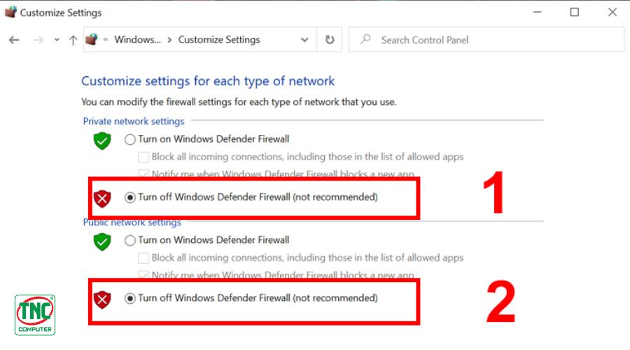Image resolution: width=630 pixels, height=350 pixels.
Task: Click the 'Customize settings for each type of network' heading
Action: (208, 80)
